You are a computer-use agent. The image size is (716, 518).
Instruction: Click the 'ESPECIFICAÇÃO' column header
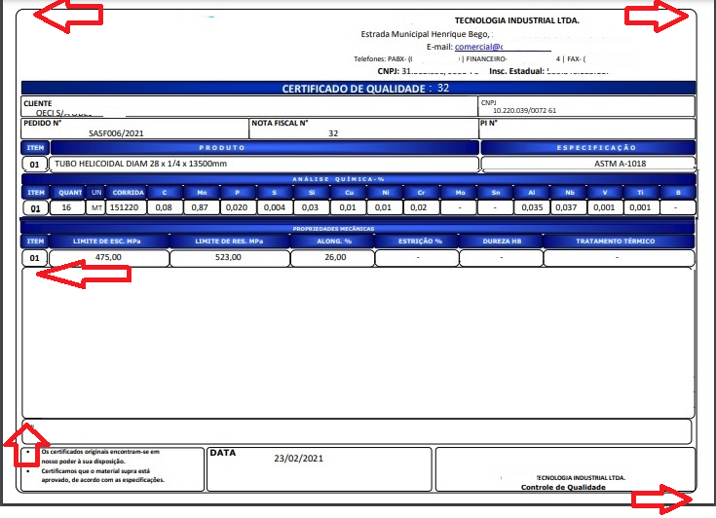point(588,147)
